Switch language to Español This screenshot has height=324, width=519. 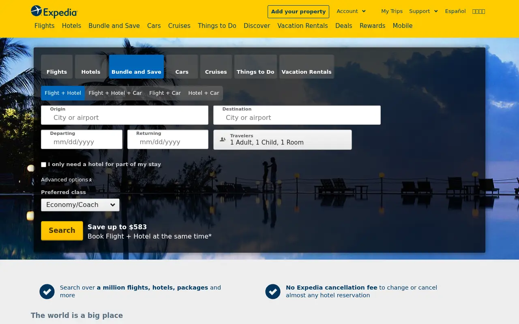(x=455, y=11)
